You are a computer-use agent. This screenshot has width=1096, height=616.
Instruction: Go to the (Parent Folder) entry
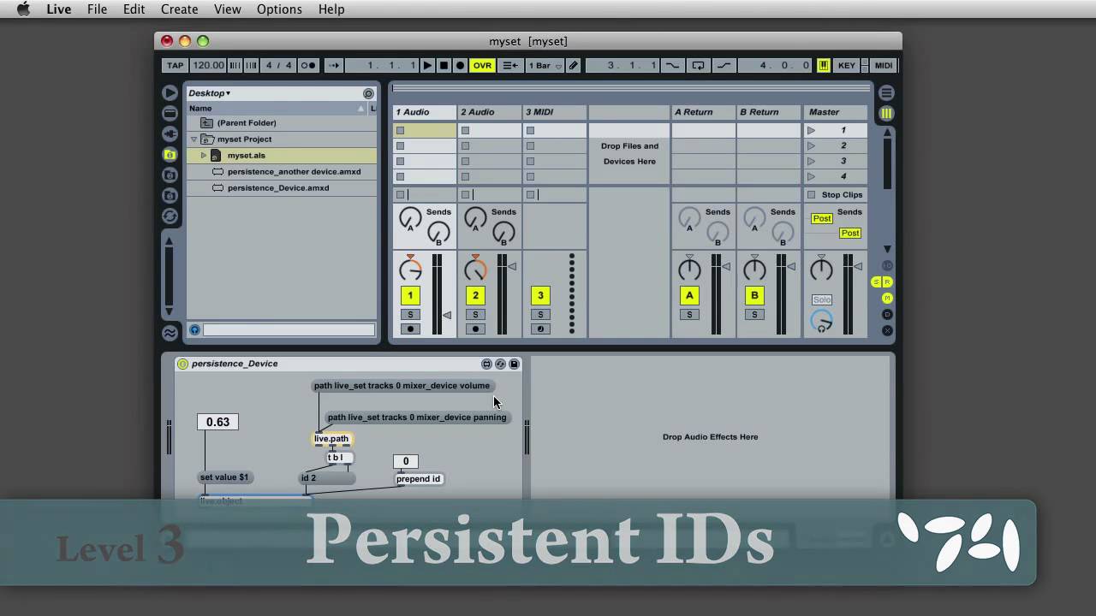[282, 123]
